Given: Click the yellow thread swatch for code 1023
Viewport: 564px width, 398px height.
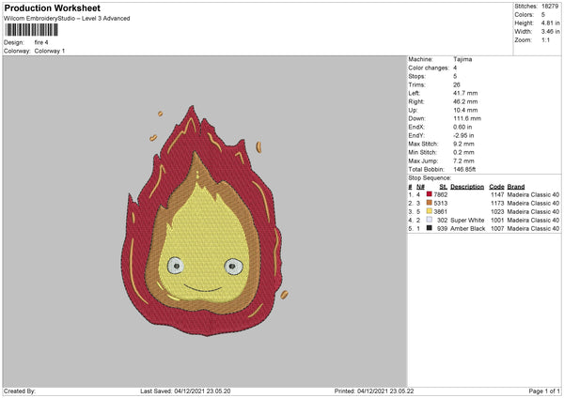Looking at the screenshot, I should 430,211.
